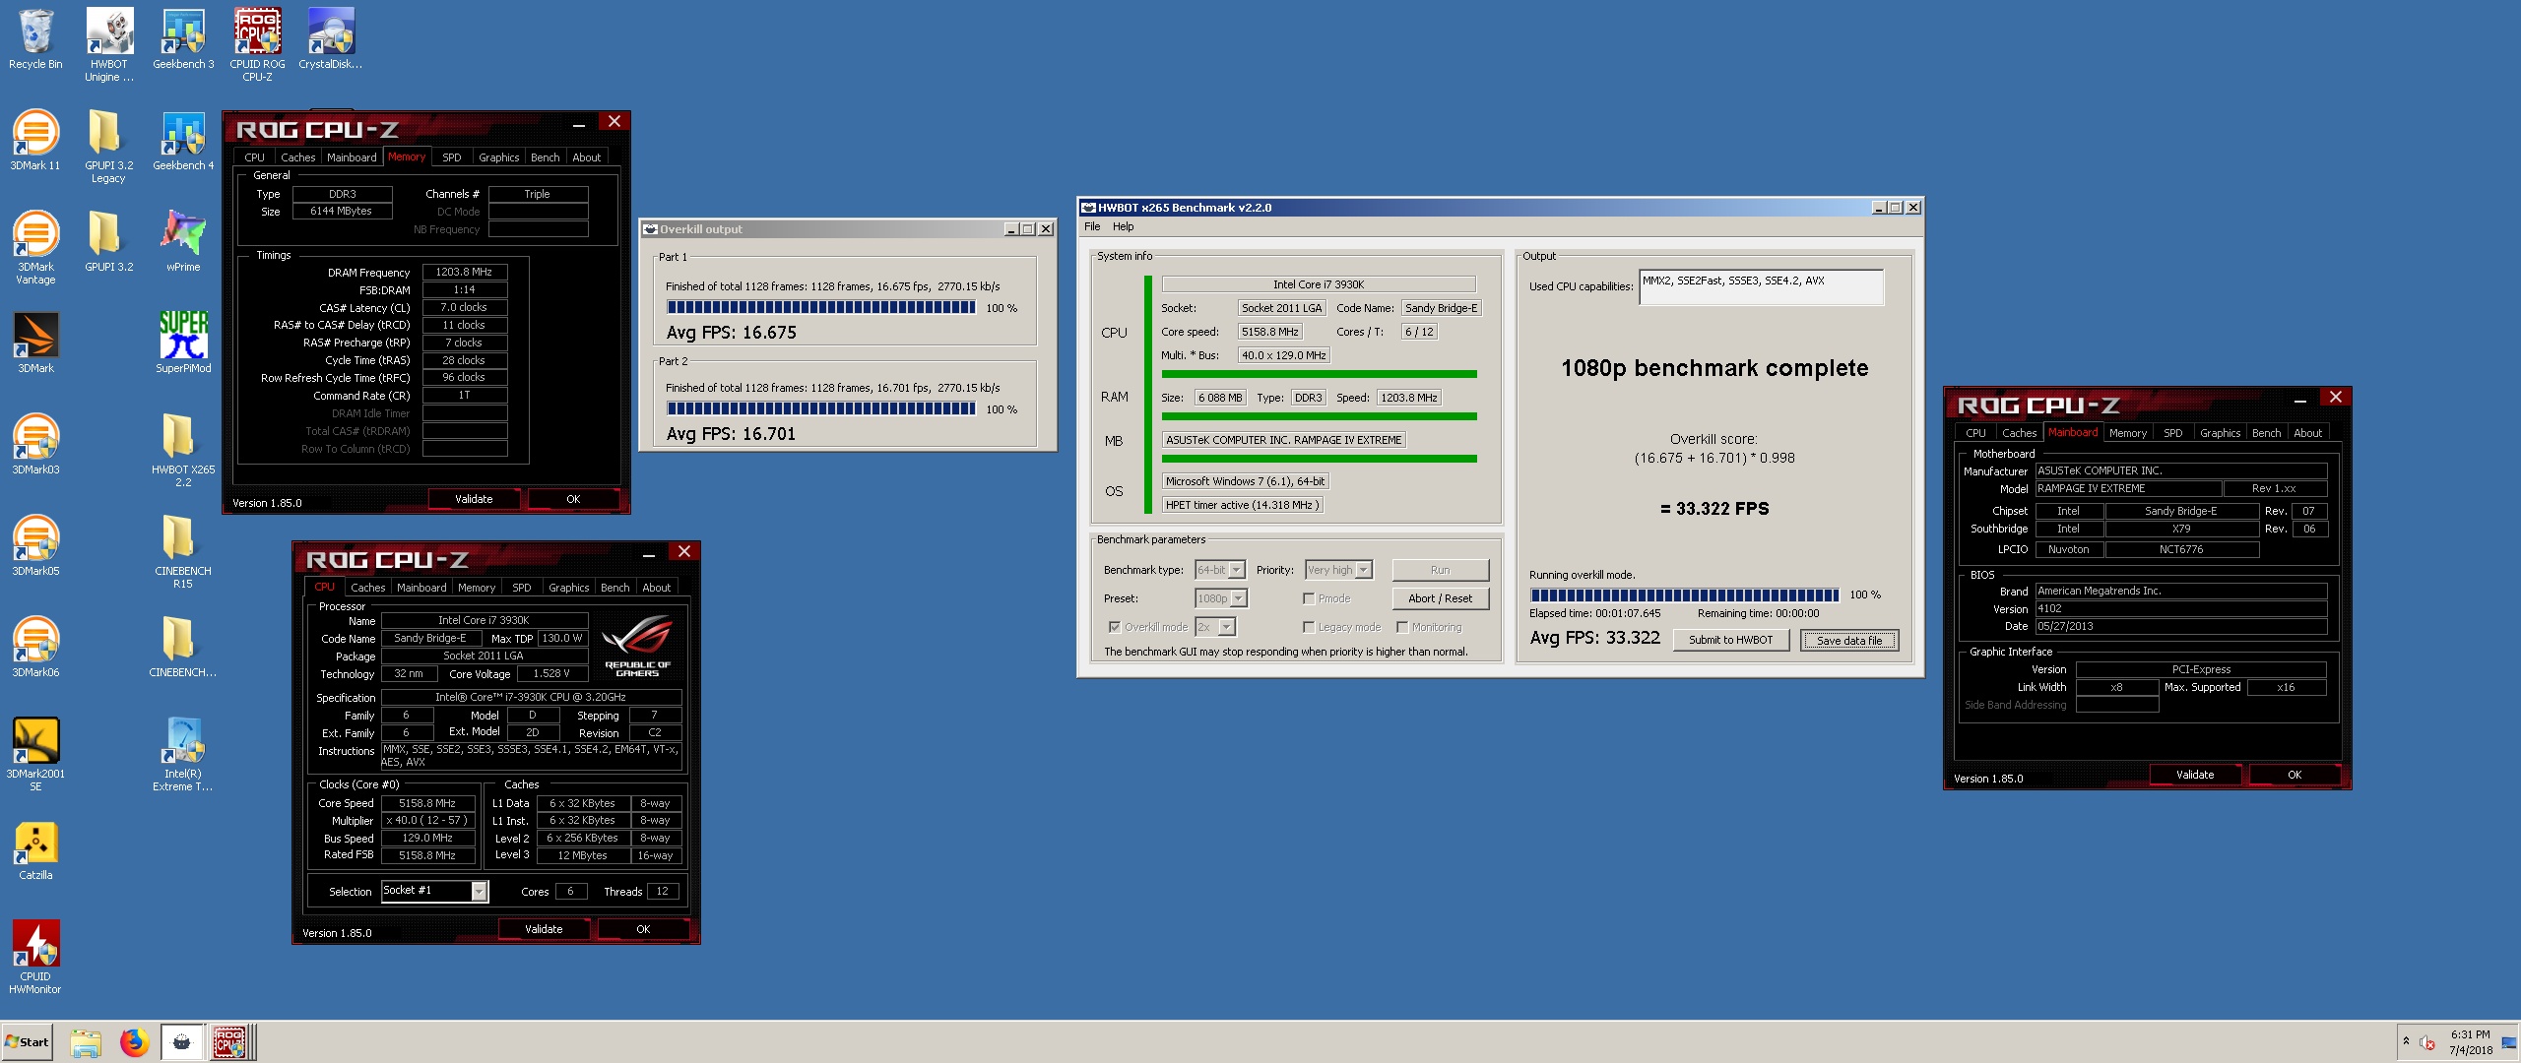Click Submit to HWBOT button
This screenshot has width=2521, height=1063.
1730,640
